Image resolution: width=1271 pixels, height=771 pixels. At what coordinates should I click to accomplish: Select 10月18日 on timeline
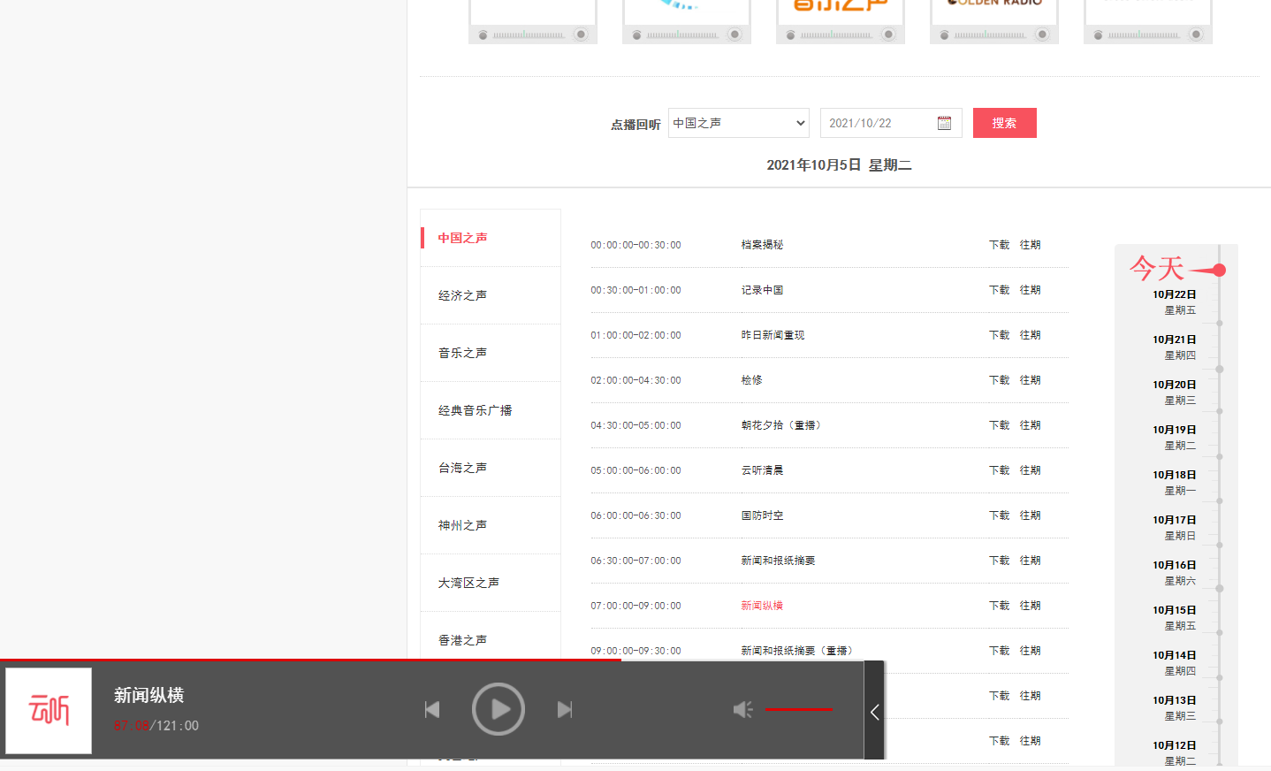1174,482
